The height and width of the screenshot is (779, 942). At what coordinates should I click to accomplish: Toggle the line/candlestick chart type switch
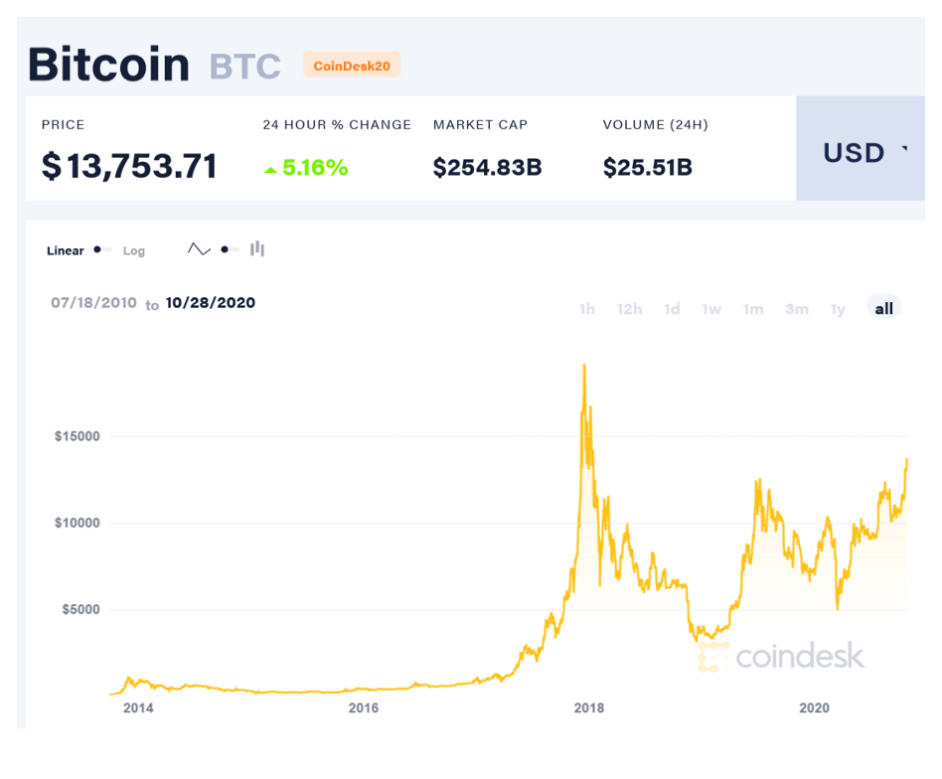click(230, 249)
